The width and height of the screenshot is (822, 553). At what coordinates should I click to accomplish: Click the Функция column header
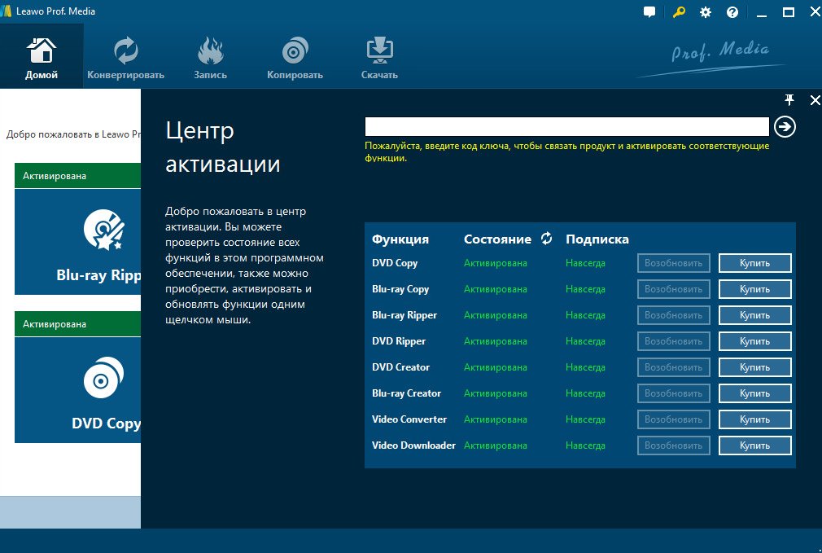point(400,239)
